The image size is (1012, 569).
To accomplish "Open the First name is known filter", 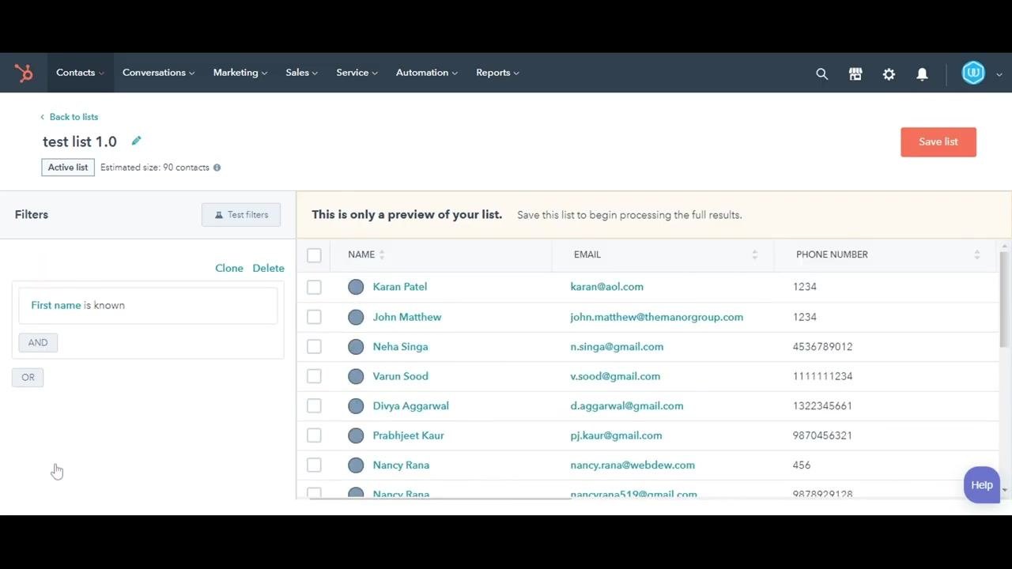I will point(148,306).
